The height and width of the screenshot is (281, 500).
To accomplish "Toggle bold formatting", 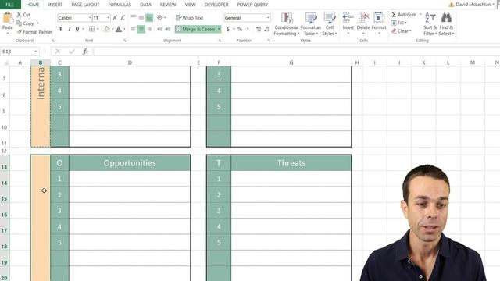I will click(x=61, y=29).
